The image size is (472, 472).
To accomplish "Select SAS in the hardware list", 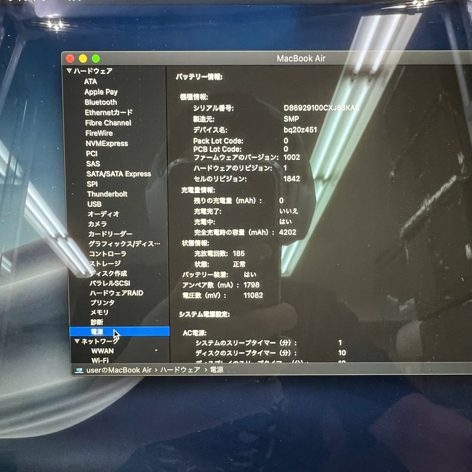I will tap(93, 164).
